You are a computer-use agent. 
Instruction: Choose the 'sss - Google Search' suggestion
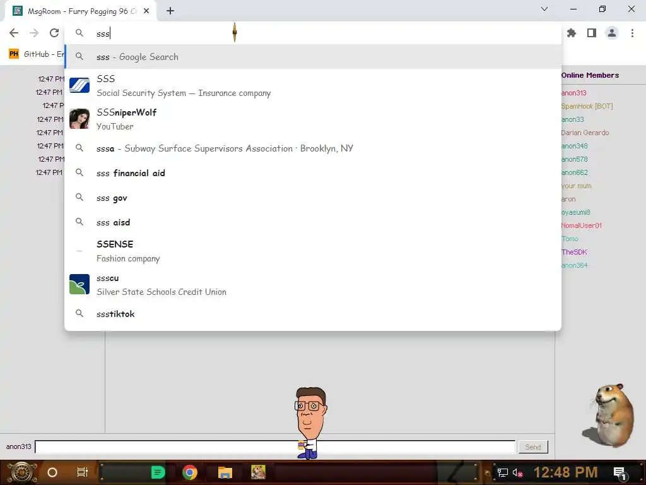coord(313,57)
